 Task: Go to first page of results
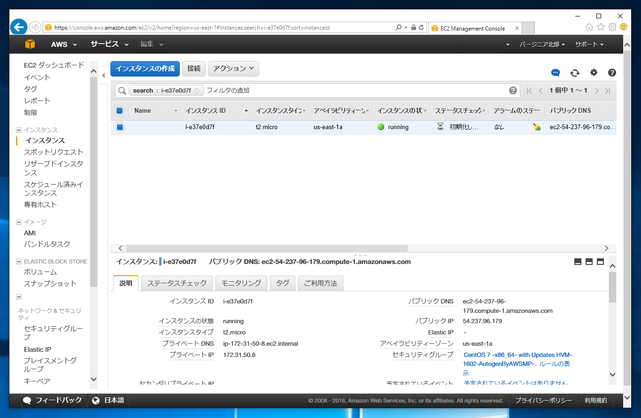click(x=529, y=91)
